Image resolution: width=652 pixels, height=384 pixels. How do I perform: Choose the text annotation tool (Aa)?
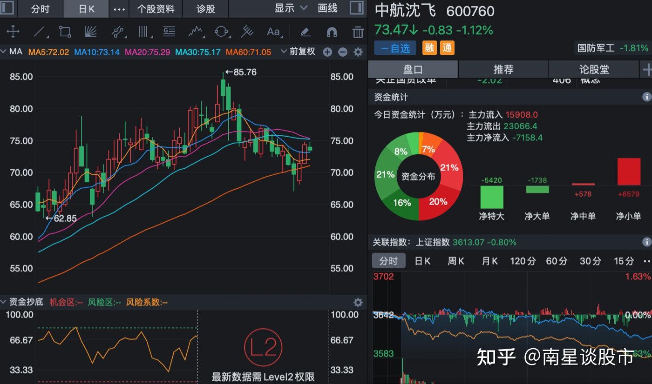click(x=273, y=32)
